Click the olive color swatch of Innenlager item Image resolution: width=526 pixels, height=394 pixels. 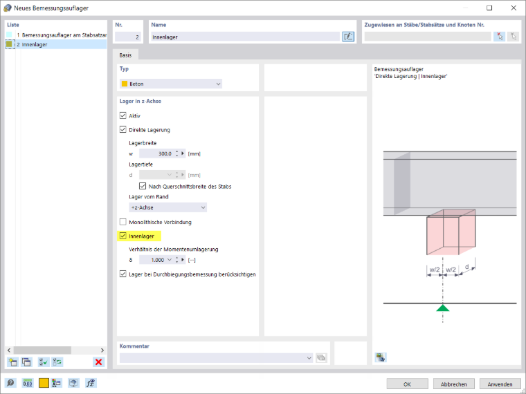[9, 44]
